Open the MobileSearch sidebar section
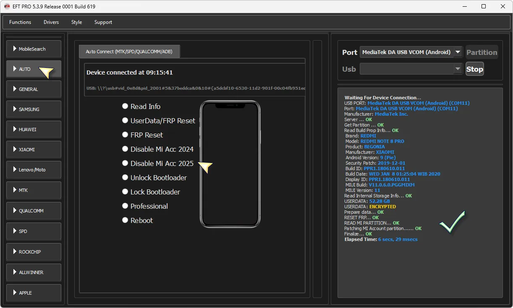 [34, 49]
